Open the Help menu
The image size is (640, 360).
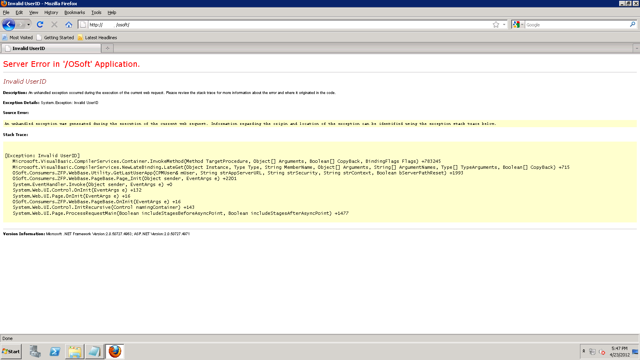point(112,12)
